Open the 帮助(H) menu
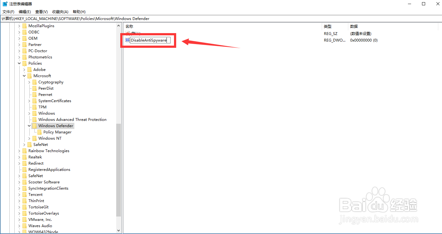Image resolution: width=442 pixels, height=234 pixels. tap(79, 12)
